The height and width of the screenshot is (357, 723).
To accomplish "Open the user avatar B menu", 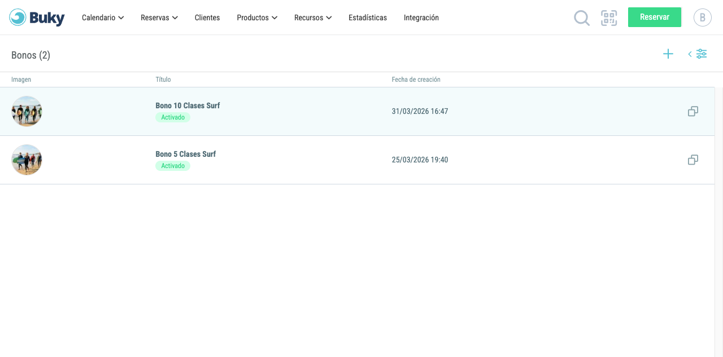I will tap(703, 17).
